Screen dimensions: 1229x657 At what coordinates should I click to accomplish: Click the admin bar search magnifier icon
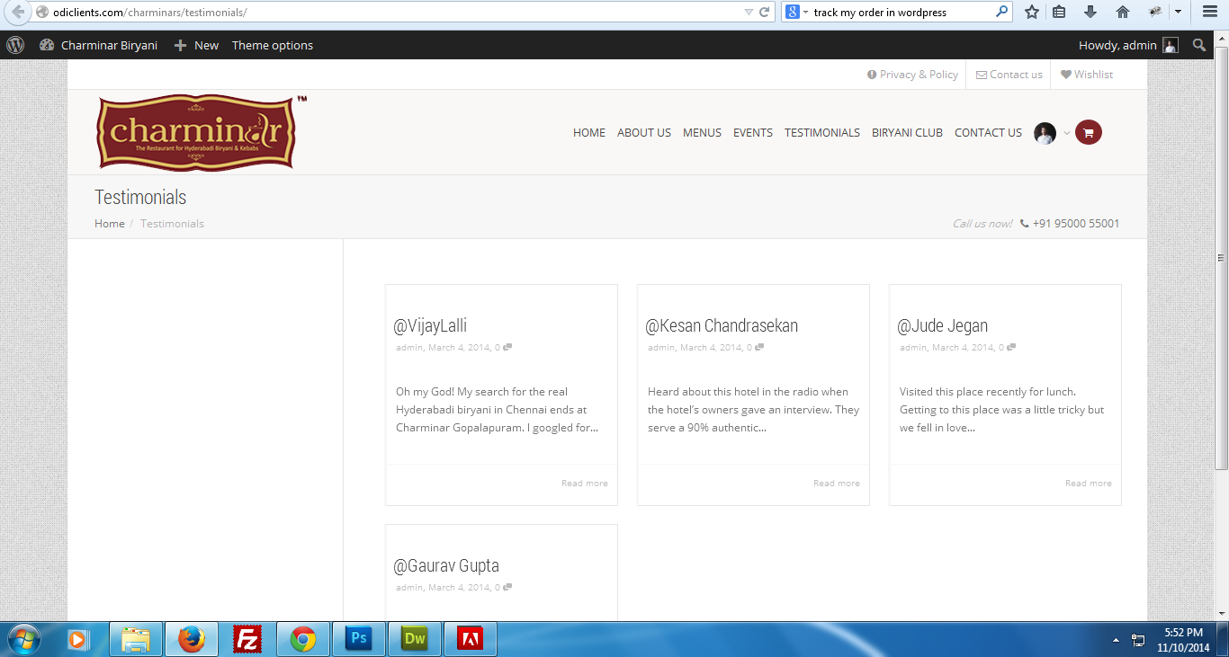point(1198,45)
